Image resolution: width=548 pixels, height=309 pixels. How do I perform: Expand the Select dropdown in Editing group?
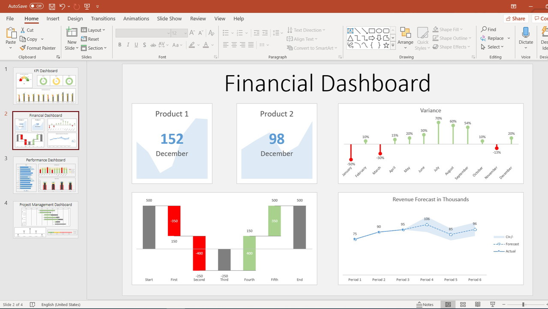[496, 47]
